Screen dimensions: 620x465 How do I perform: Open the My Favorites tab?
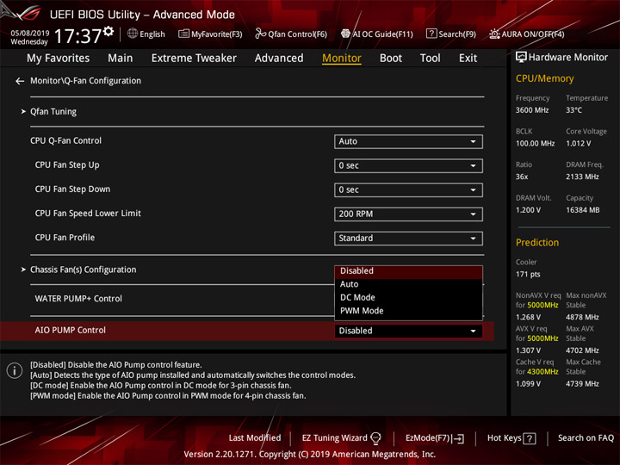click(59, 59)
